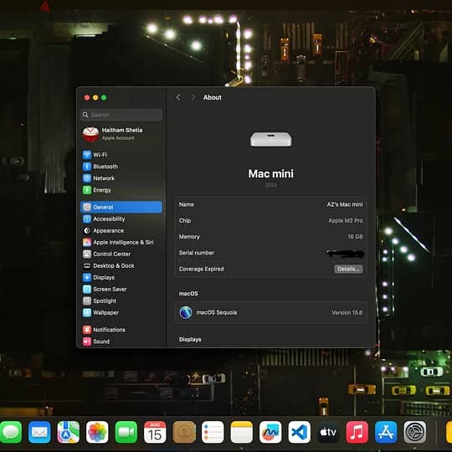Go forward with the right chevron

pos(193,97)
